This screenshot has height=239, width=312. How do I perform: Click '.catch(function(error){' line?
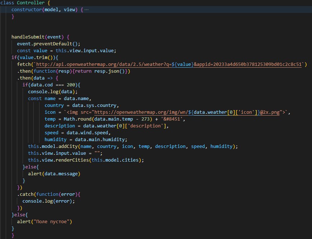48,194
